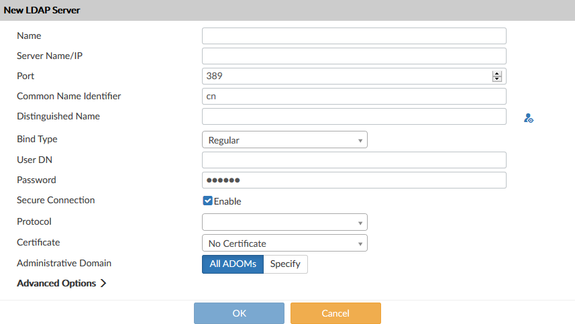The height and width of the screenshot is (324, 575).
Task: Toggle the Secure Connection Enable checkbox
Action: click(x=208, y=201)
